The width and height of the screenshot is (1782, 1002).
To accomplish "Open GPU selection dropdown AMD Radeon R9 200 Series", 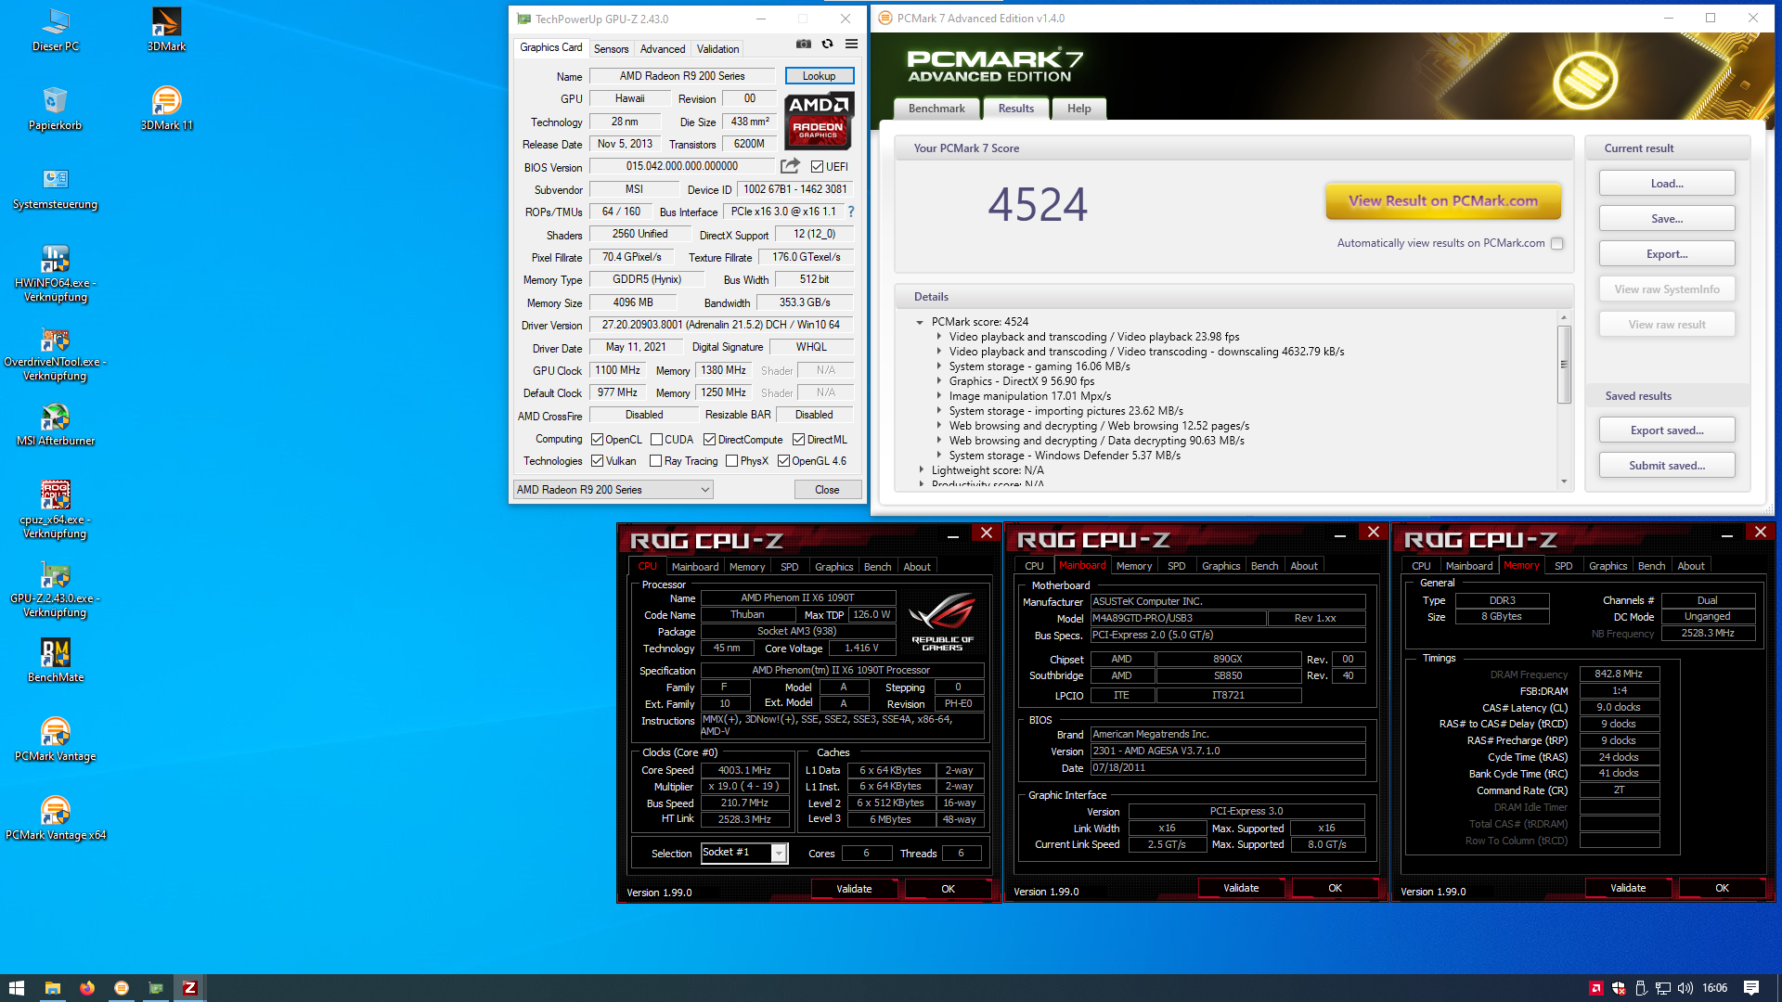I will (x=613, y=490).
